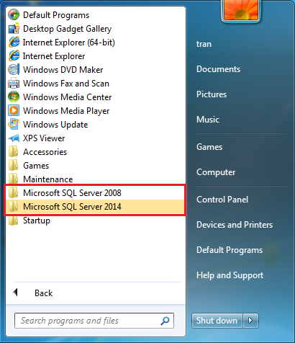Select Devices and Printers
Viewport: 295px width, 343px height.
point(235,225)
